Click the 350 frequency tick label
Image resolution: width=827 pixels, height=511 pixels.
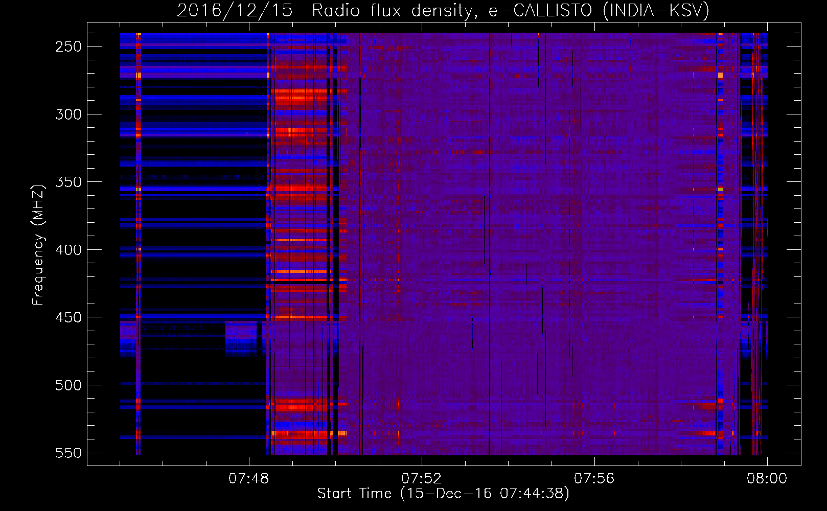(68, 182)
